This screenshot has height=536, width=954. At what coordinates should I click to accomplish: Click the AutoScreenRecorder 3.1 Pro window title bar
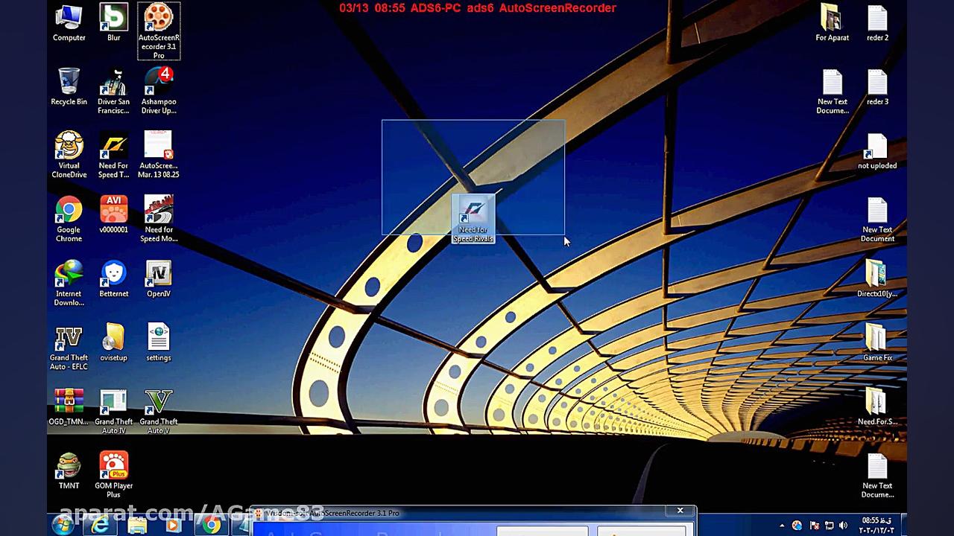pos(473,513)
